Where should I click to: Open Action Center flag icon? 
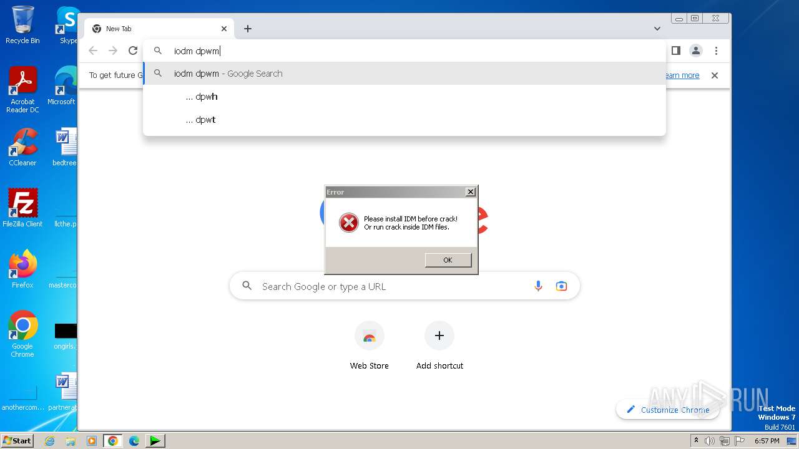pos(739,441)
